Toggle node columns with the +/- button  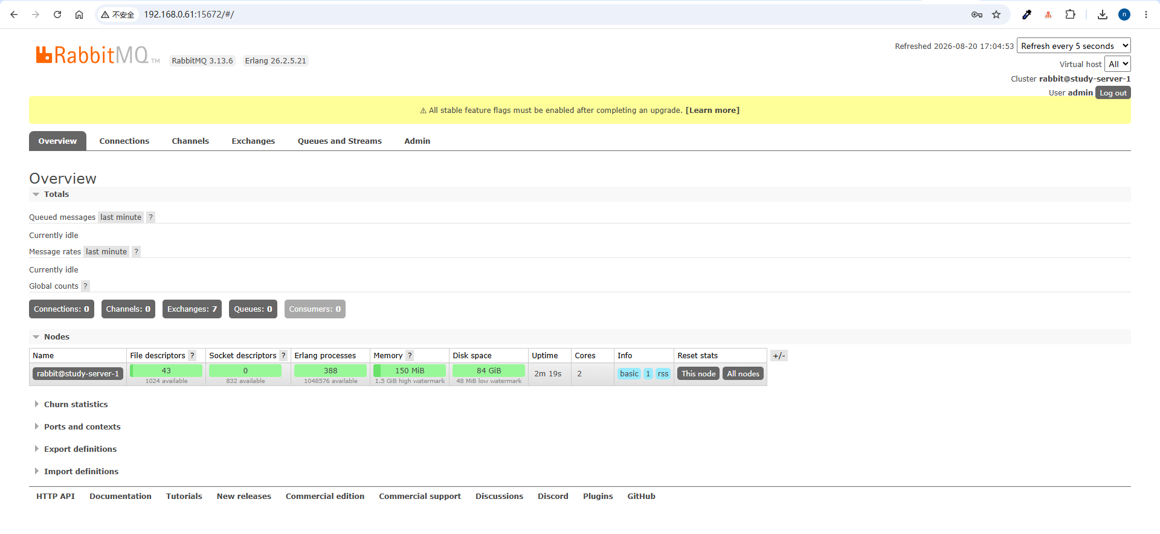coord(779,356)
